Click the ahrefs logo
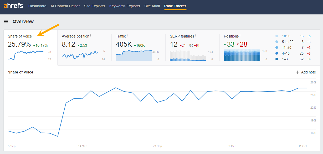323x154 pixels. pos(13,6)
